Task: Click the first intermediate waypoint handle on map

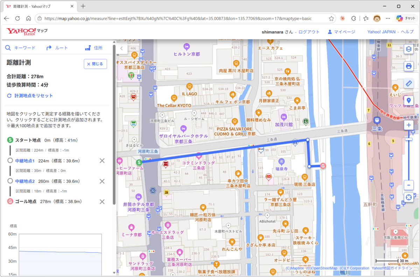Action: (308, 140)
